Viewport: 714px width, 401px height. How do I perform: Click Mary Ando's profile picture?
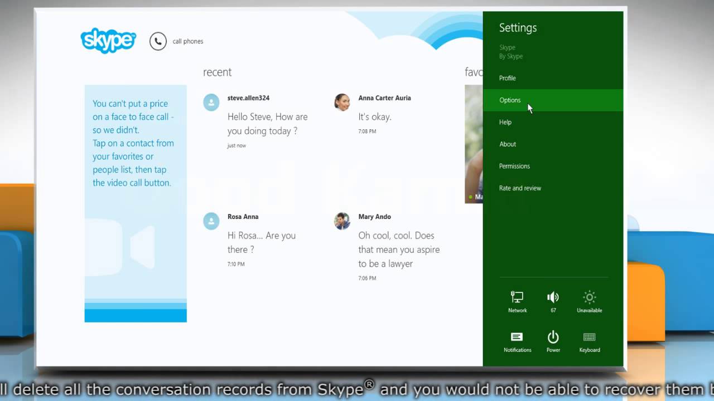(342, 221)
